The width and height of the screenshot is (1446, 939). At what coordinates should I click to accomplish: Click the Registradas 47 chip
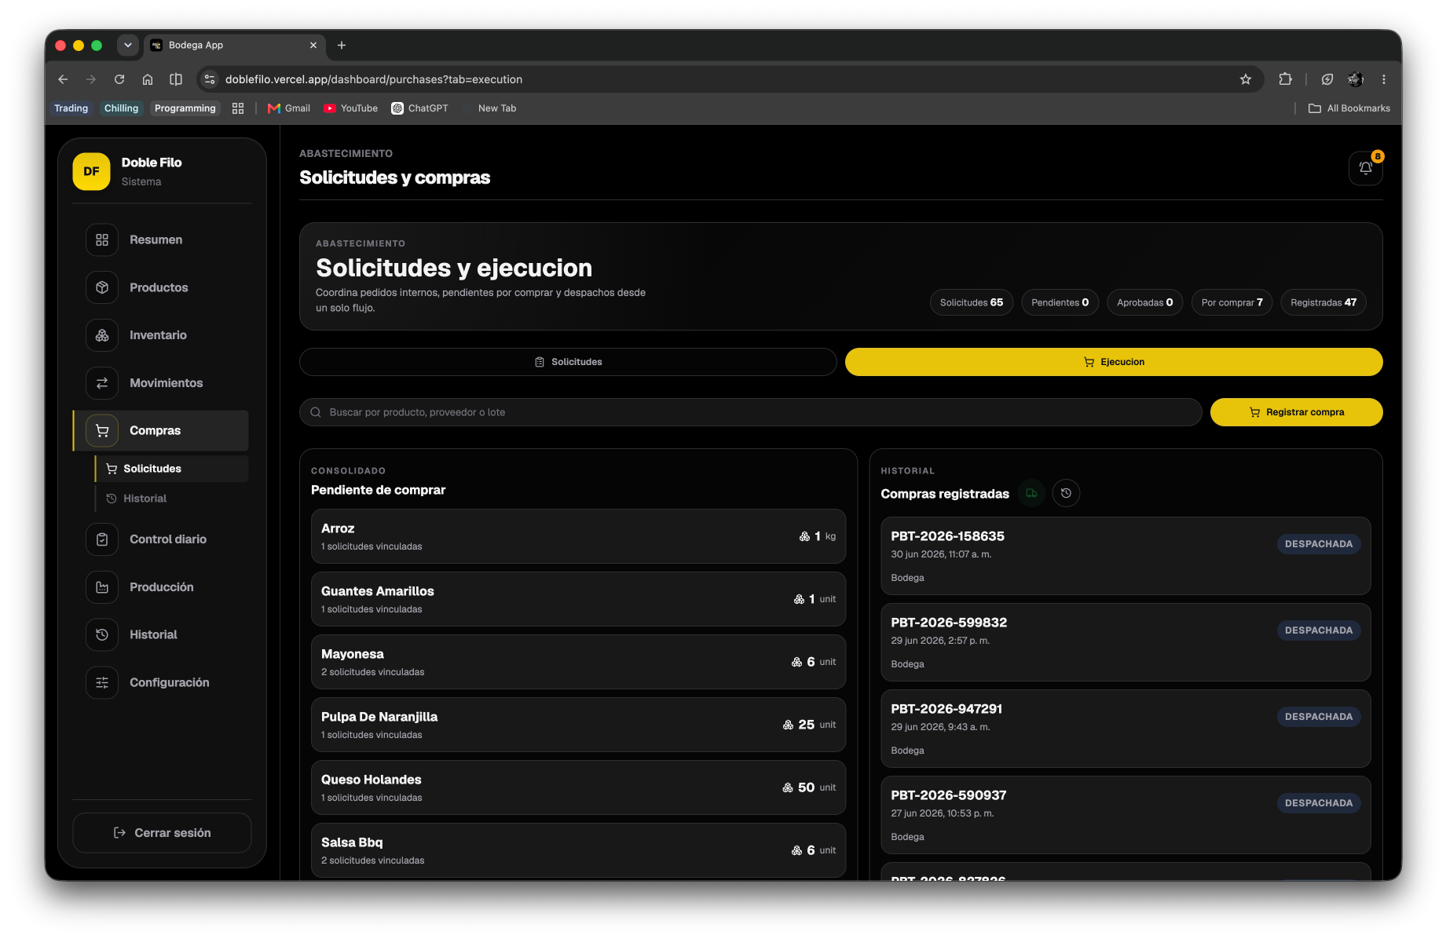1323,302
